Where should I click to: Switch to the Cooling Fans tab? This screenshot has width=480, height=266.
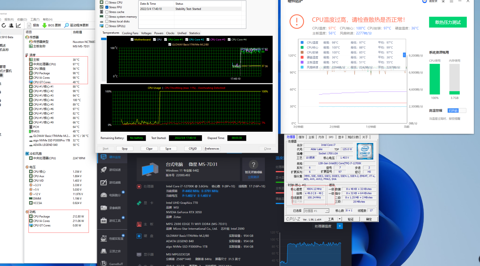130,33
